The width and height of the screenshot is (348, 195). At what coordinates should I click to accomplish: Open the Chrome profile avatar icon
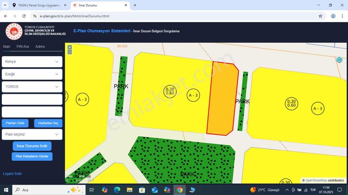point(333,16)
